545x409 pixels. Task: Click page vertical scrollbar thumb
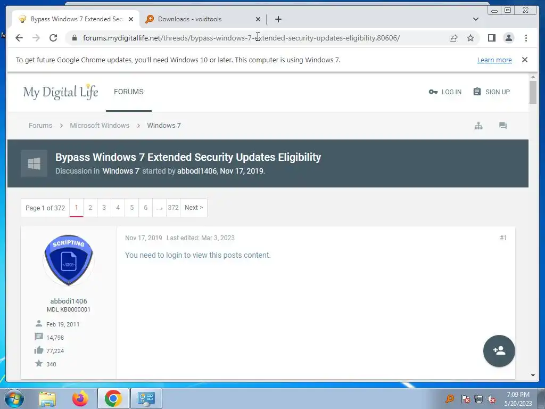coord(533,92)
